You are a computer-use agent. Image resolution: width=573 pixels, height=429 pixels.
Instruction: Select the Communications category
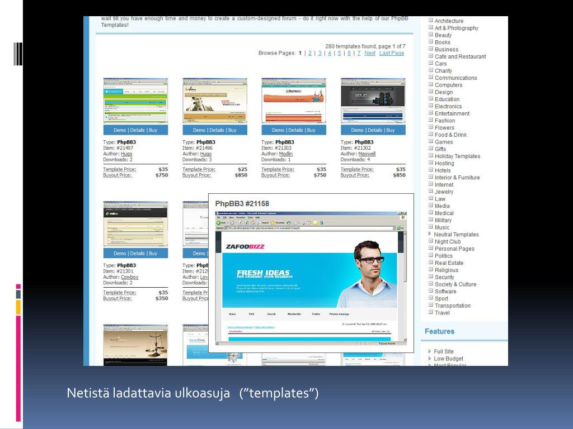pyautogui.click(x=455, y=78)
